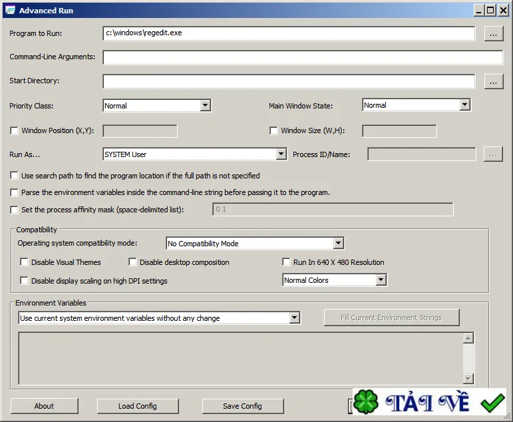The image size is (513, 422).
Task: Click the green clover icon
Action: (366, 402)
